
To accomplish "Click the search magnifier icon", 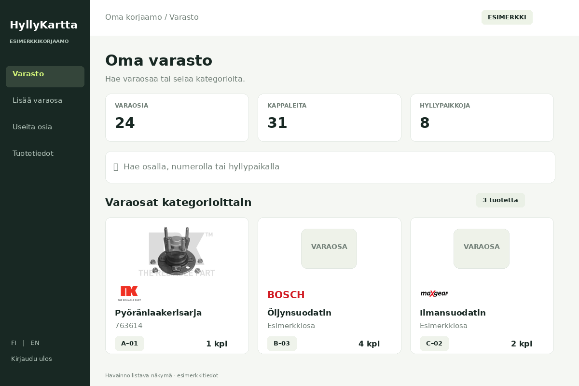I will click(x=116, y=167).
